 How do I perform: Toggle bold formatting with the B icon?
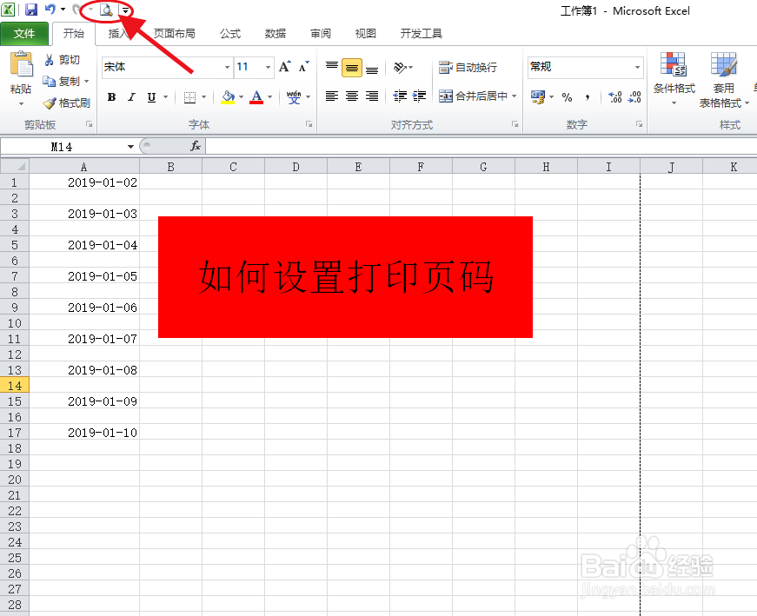click(111, 97)
